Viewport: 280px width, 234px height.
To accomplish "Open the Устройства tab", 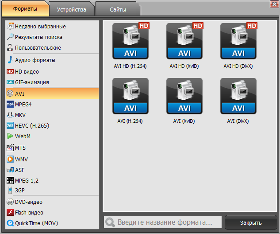I will 71,9.
